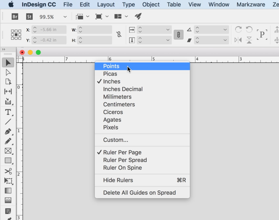The image size is (279, 220).
Task: Pick the Rectangle Frame tool
Action: (8, 151)
